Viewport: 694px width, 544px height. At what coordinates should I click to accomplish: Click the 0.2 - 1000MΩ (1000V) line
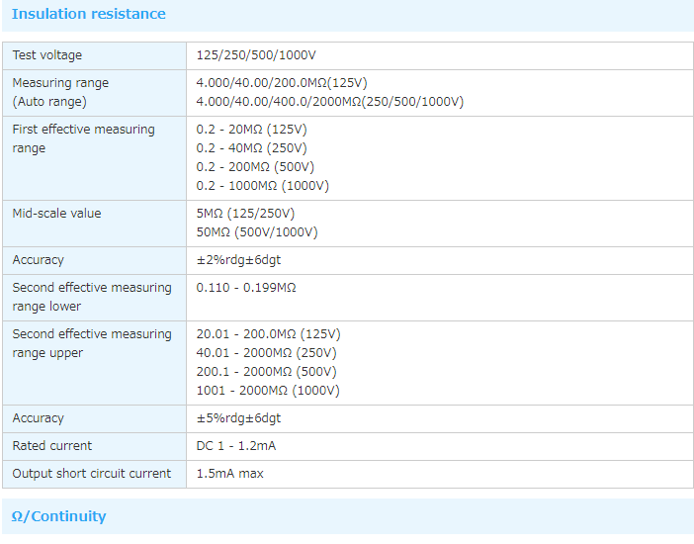[x=263, y=186]
